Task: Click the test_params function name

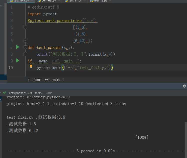Action: (49, 48)
